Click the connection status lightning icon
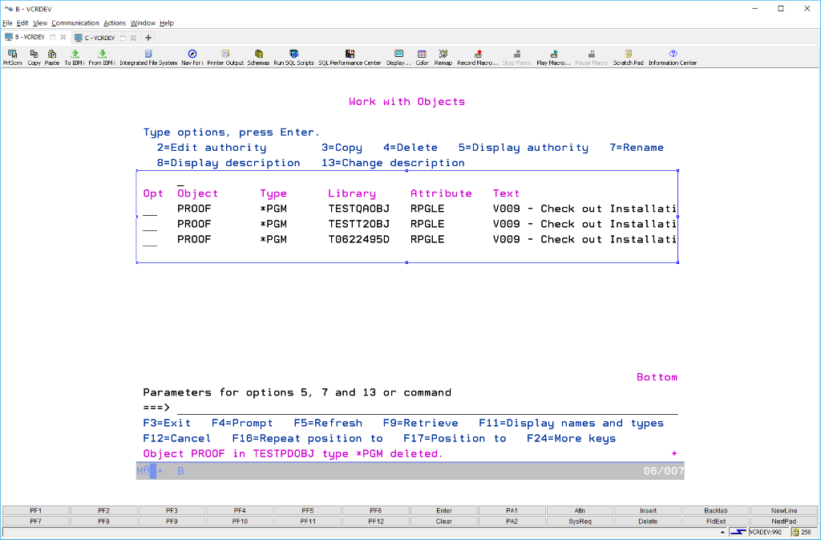 (738, 532)
